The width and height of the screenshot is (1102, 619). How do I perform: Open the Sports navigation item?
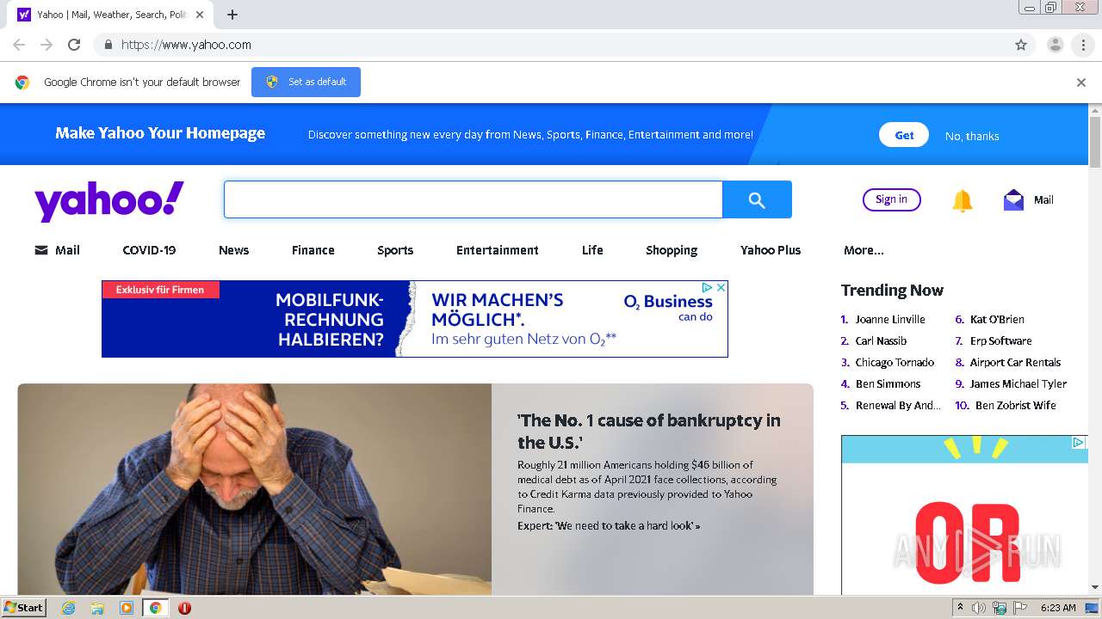tap(395, 250)
